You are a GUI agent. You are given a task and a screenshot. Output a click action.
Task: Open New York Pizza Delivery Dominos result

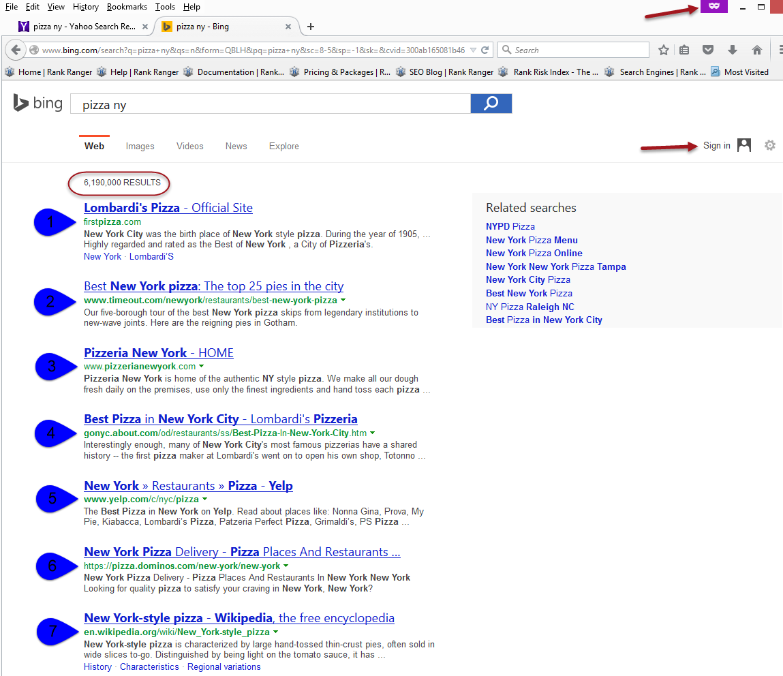coord(242,552)
